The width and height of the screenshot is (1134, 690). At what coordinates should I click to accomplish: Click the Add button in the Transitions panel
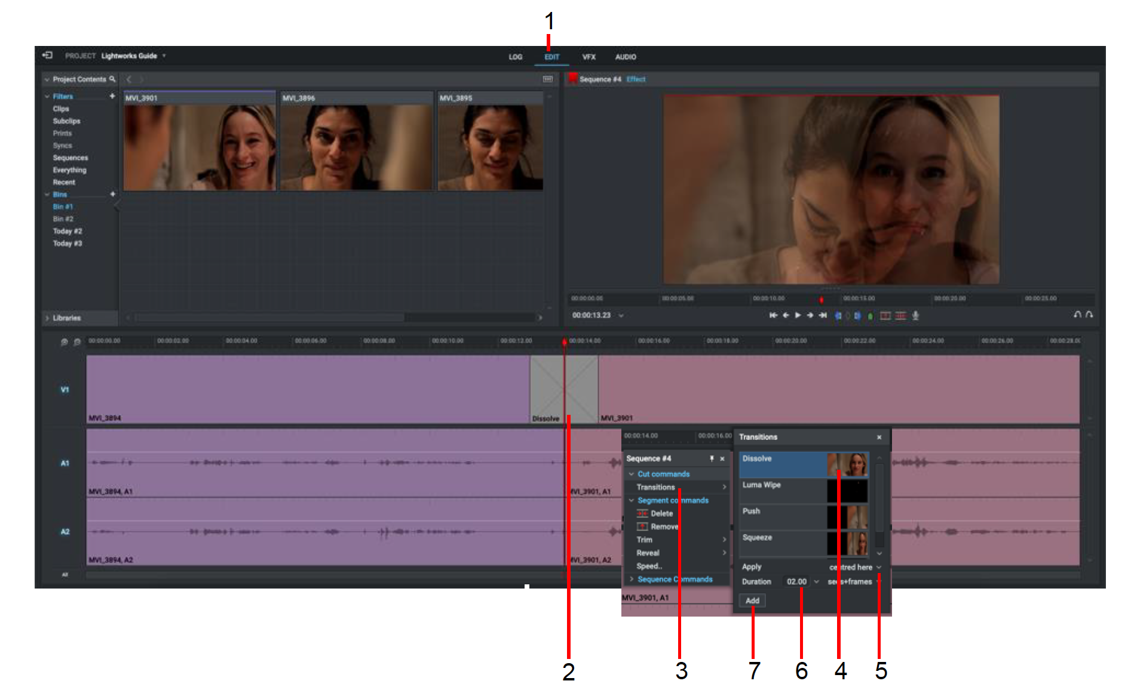(753, 600)
